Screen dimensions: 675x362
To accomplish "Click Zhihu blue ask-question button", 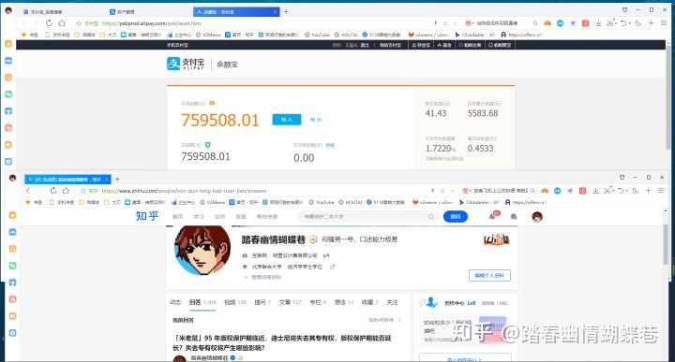I will point(456,216).
